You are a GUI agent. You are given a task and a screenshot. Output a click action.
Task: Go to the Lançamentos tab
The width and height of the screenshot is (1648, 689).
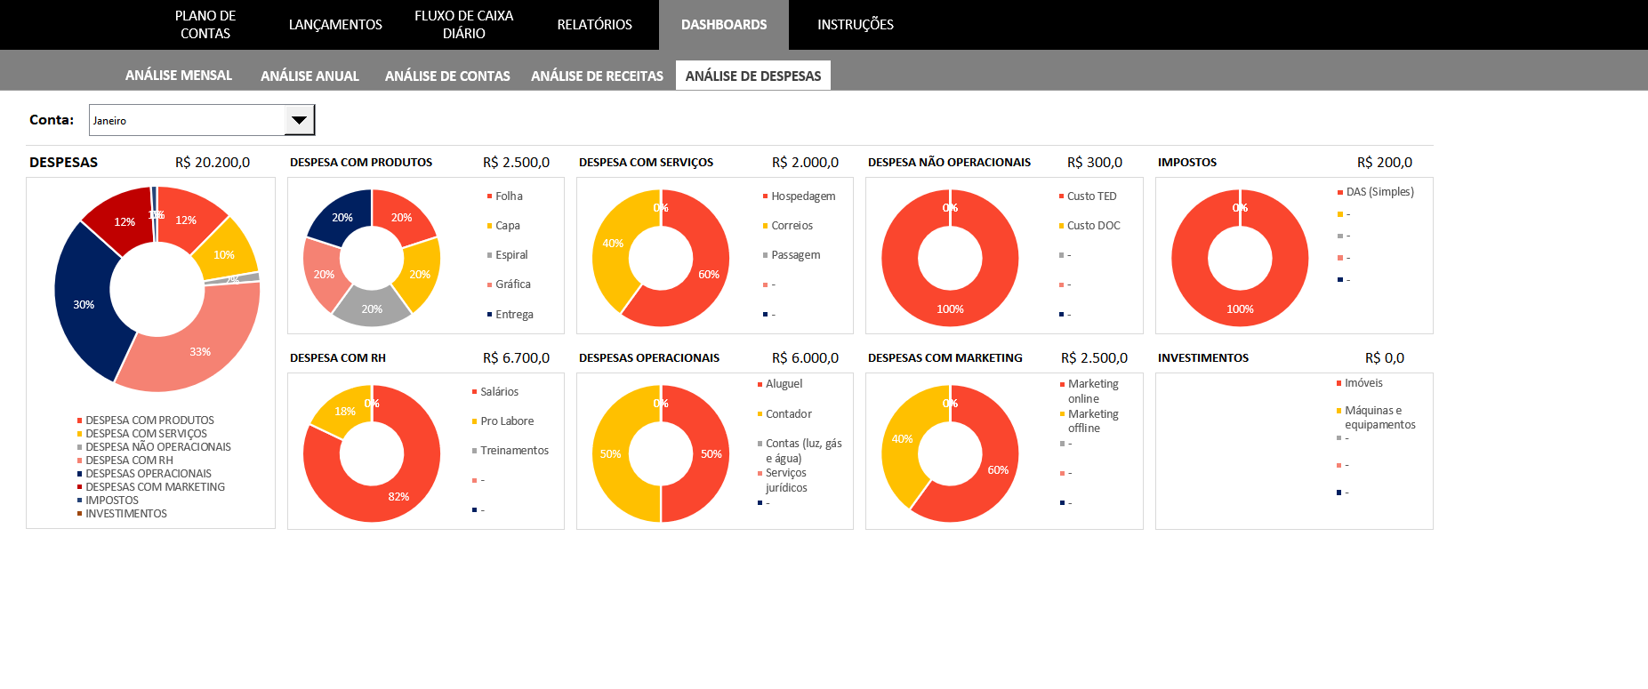[335, 25]
